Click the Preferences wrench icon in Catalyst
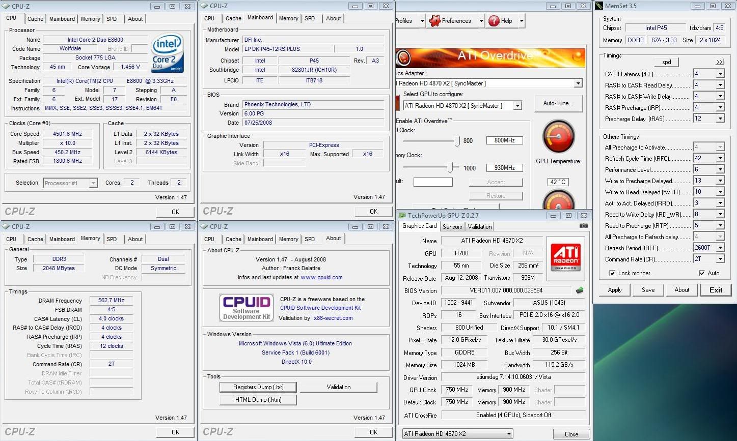The height and width of the screenshot is (441, 737). (434, 21)
